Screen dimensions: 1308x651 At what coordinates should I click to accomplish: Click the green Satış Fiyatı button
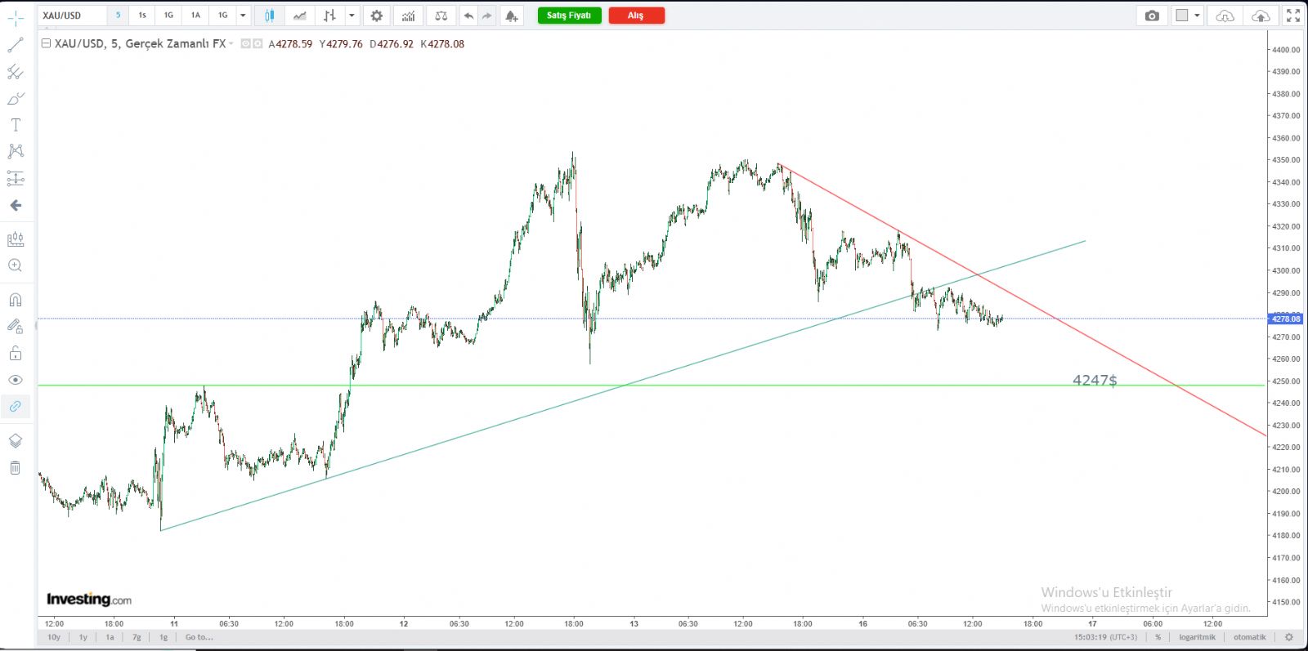[569, 16]
